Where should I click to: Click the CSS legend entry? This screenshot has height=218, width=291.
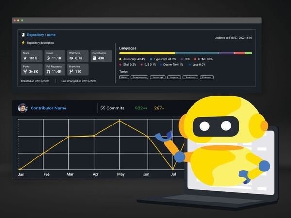[185, 59]
